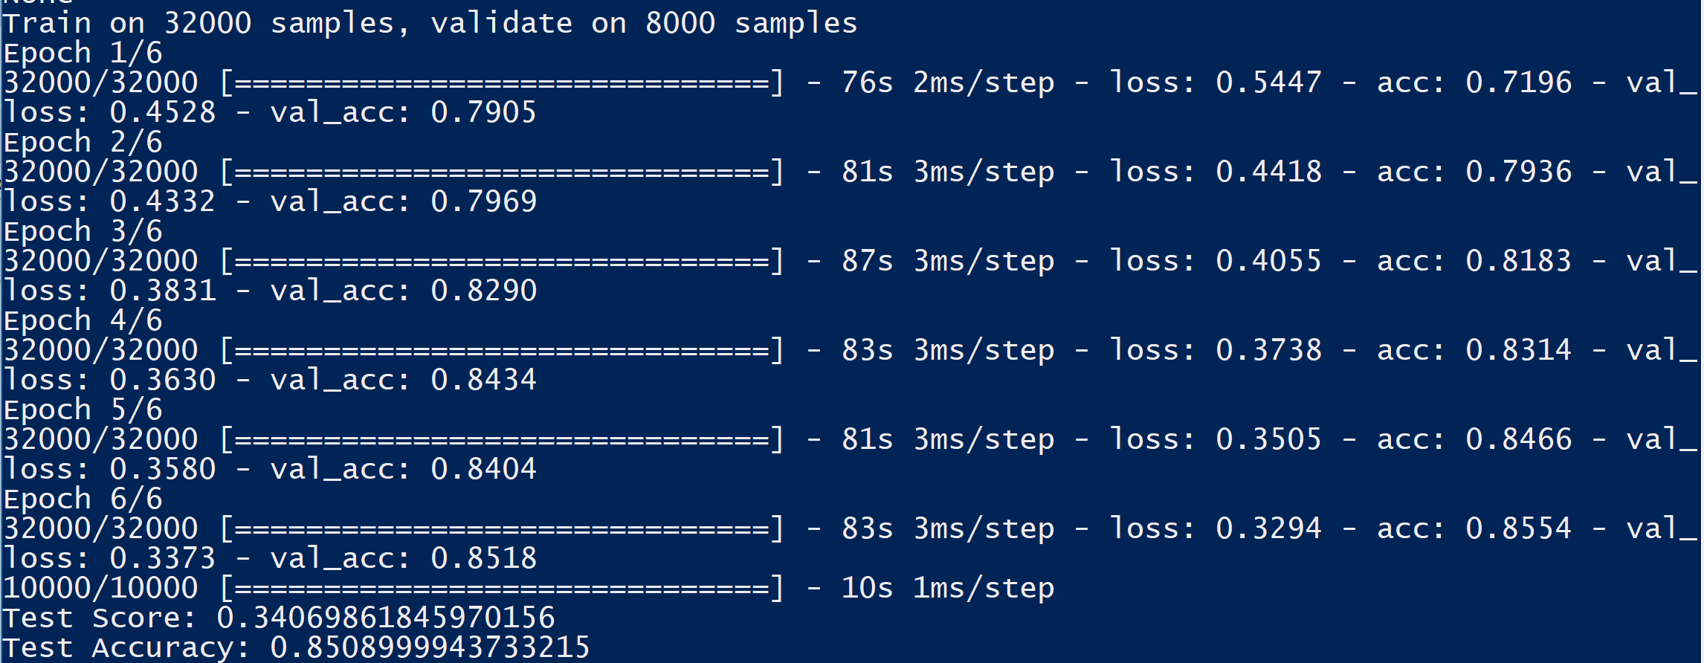Click val_acc value 0.8434
The height and width of the screenshot is (663, 1704).
pos(483,380)
